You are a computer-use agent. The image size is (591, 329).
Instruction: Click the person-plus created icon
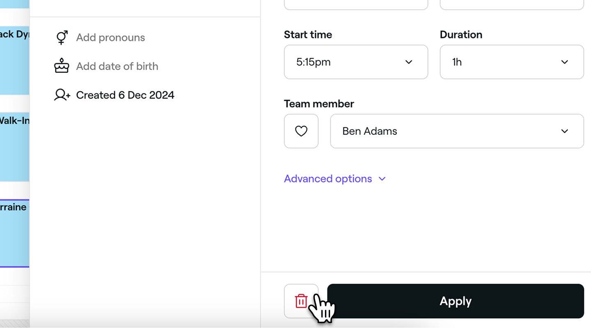[62, 95]
